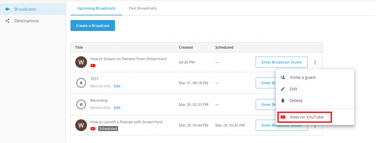The width and height of the screenshot is (376, 143).
Task: Switch to the Past Broadcasts tab
Action: 143,8
